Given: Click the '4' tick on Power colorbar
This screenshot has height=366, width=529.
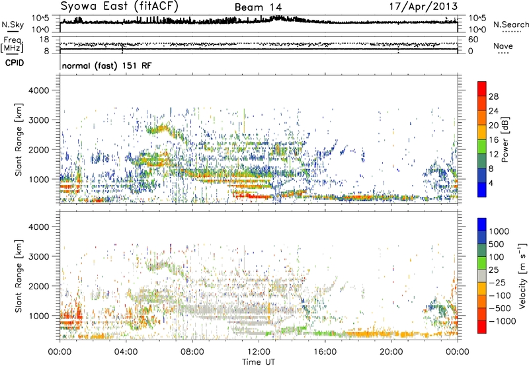Looking at the screenshot, I should click(x=491, y=183).
